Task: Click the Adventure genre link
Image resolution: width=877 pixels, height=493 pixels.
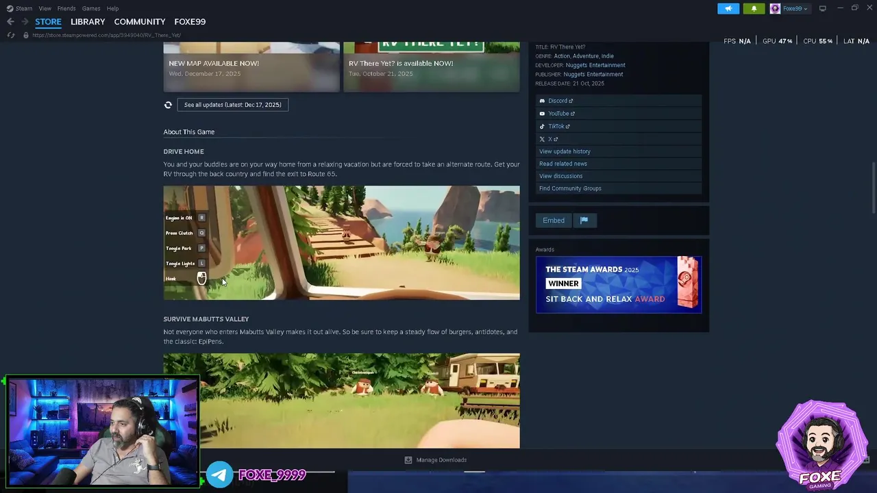Action: [x=585, y=56]
